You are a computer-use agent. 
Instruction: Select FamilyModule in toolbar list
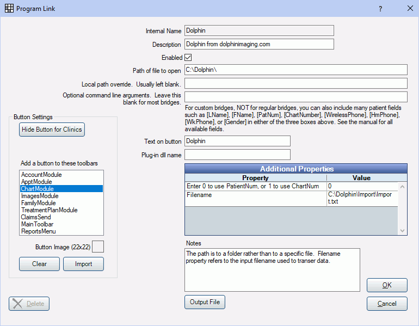61,203
